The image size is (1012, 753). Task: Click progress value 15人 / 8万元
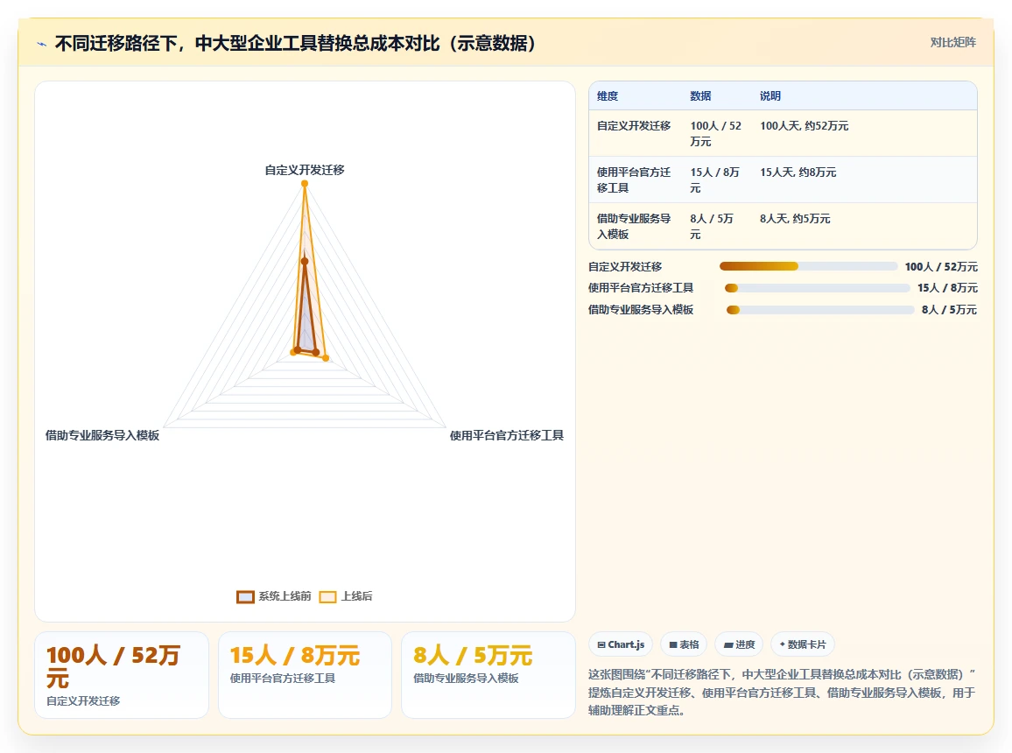tap(947, 288)
